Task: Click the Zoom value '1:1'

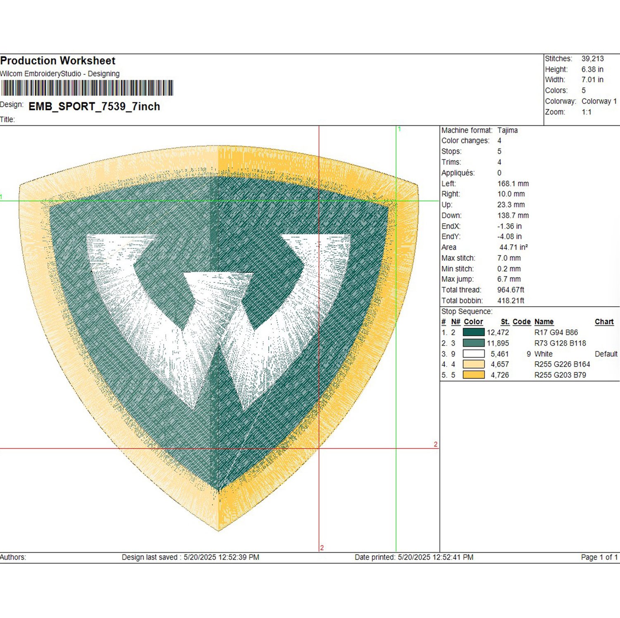Action: click(587, 112)
